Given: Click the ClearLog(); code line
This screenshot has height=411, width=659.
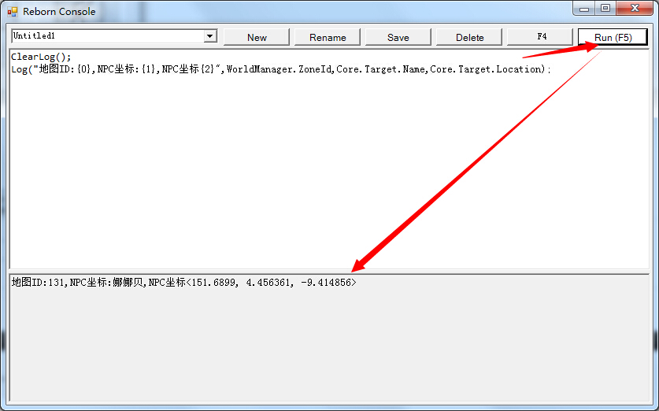Looking at the screenshot, I should coord(41,57).
